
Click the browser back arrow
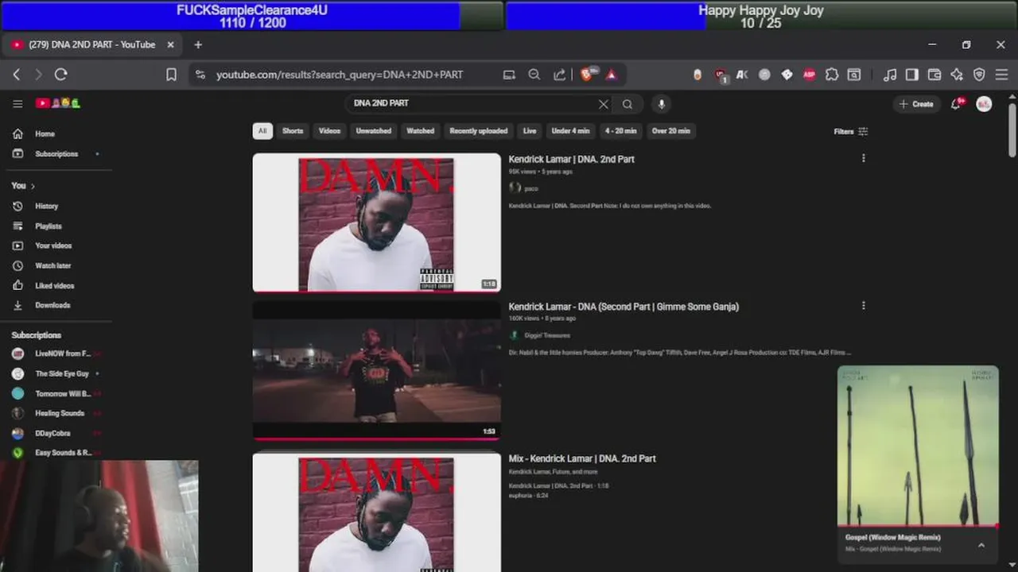[17, 75]
